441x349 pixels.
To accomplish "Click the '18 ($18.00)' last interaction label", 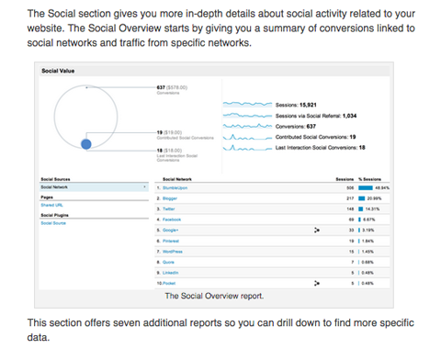I will [169, 151].
